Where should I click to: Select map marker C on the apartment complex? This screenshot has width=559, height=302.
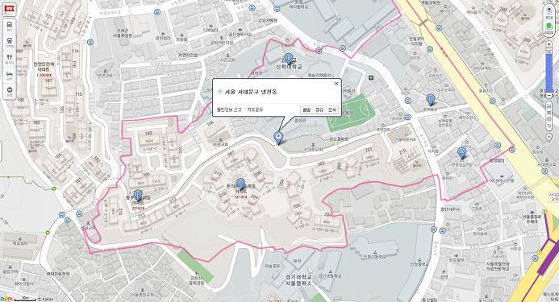click(x=240, y=184)
